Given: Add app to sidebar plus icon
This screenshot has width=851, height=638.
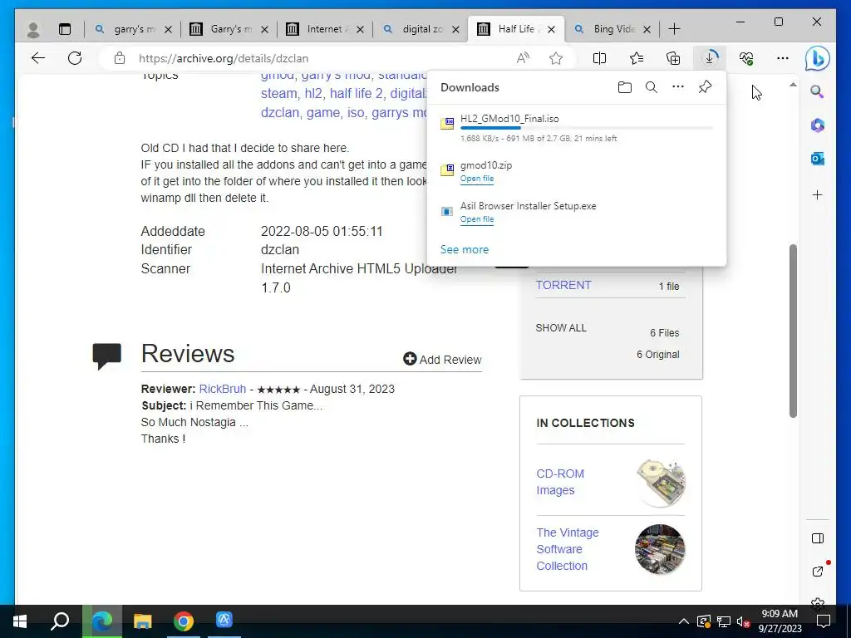Looking at the screenshot, I should click(818, 194).
